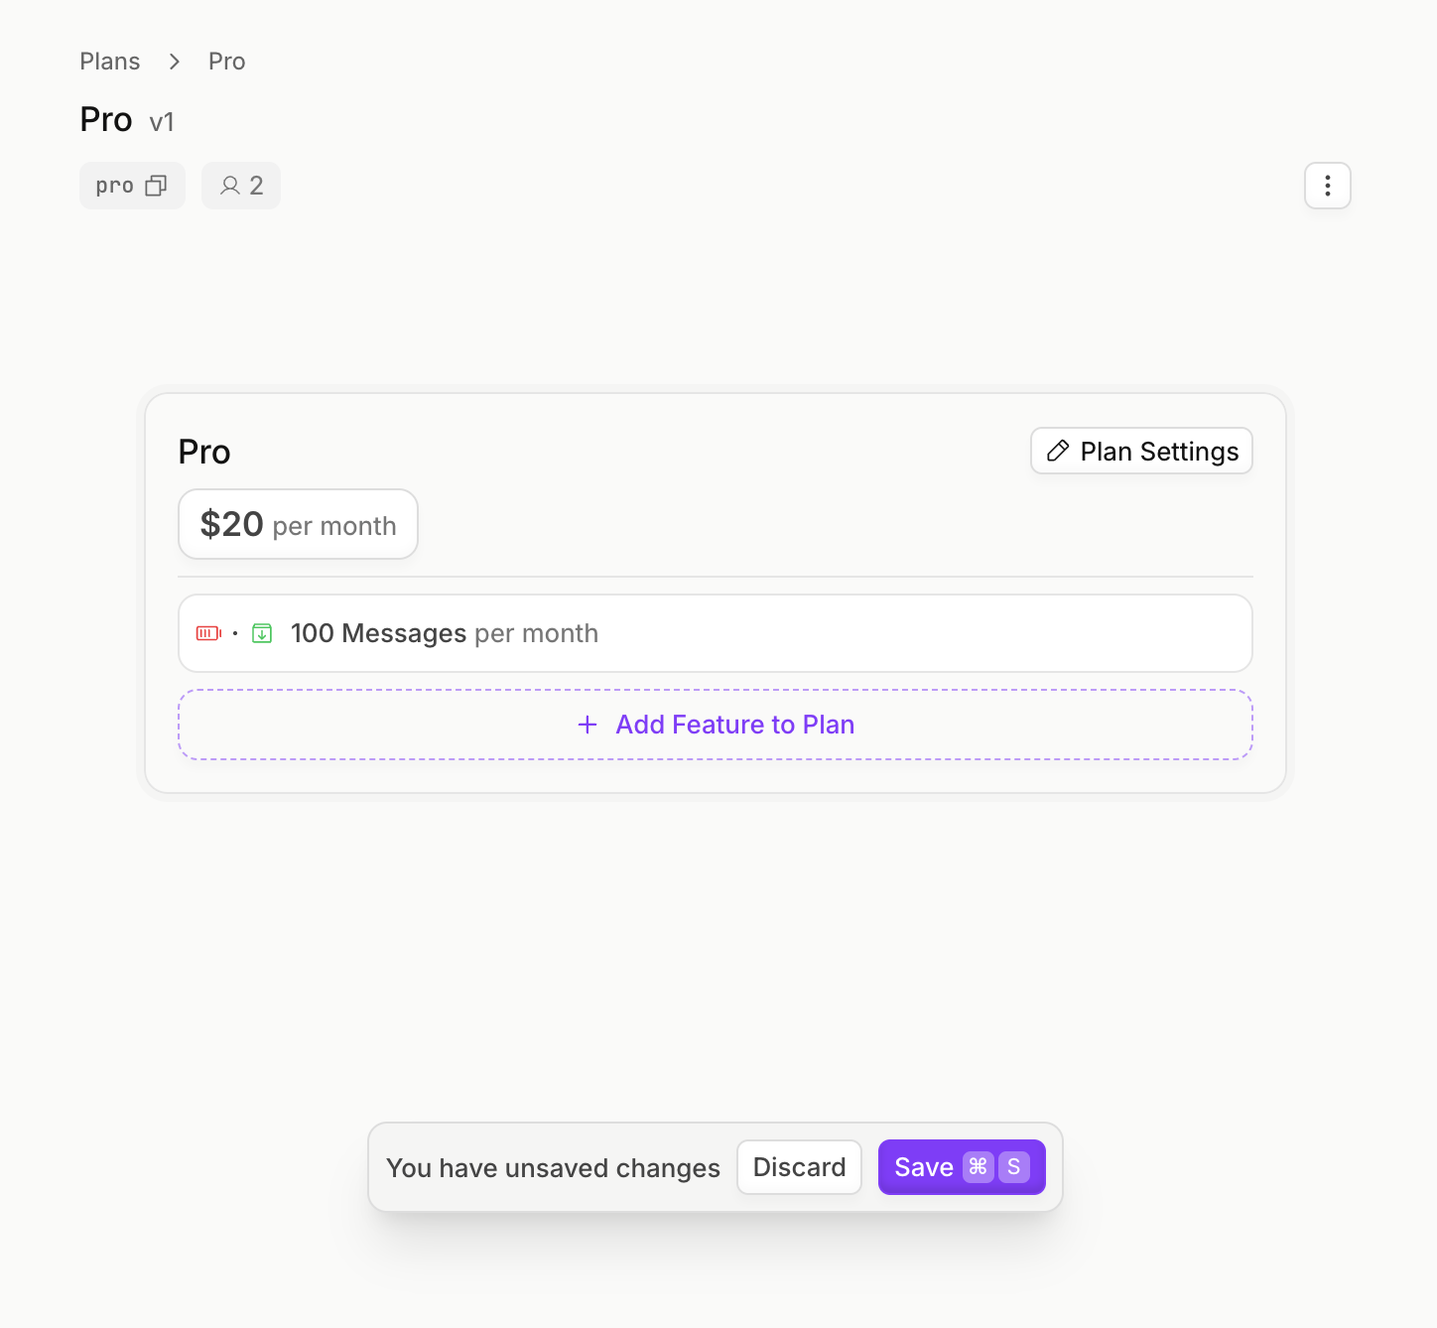1437x1328 pixels.
Task: Discard the unsaved changes
Action: point(799,1167)
